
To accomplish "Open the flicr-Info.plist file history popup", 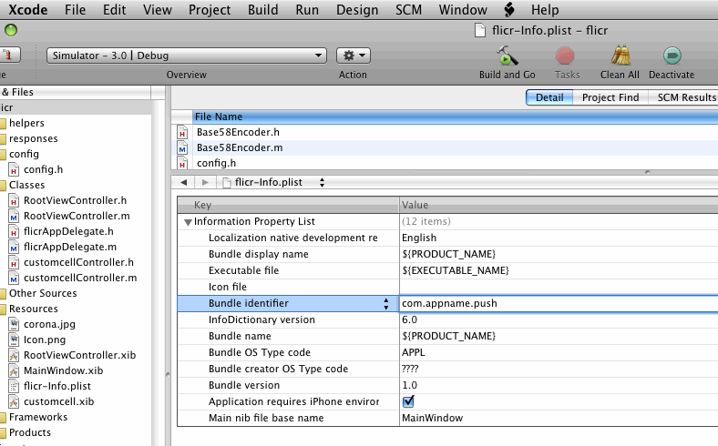I will coord(274,183).
